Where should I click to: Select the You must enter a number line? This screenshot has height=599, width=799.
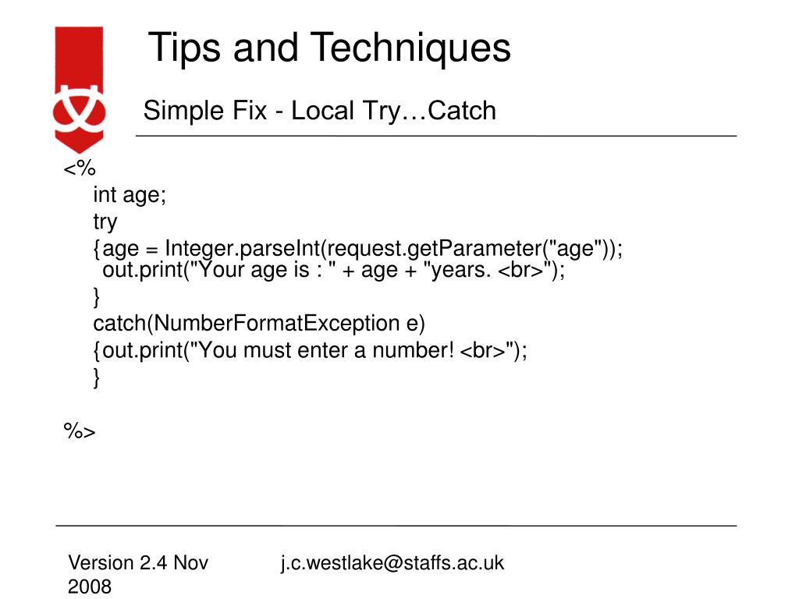pyautogui.click(x=310, y=351)
